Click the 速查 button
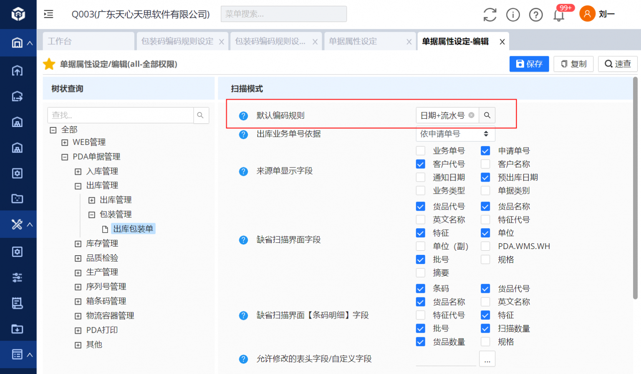Image resolution: width=641 pixels, height=374 pixels. click(618, 64)
